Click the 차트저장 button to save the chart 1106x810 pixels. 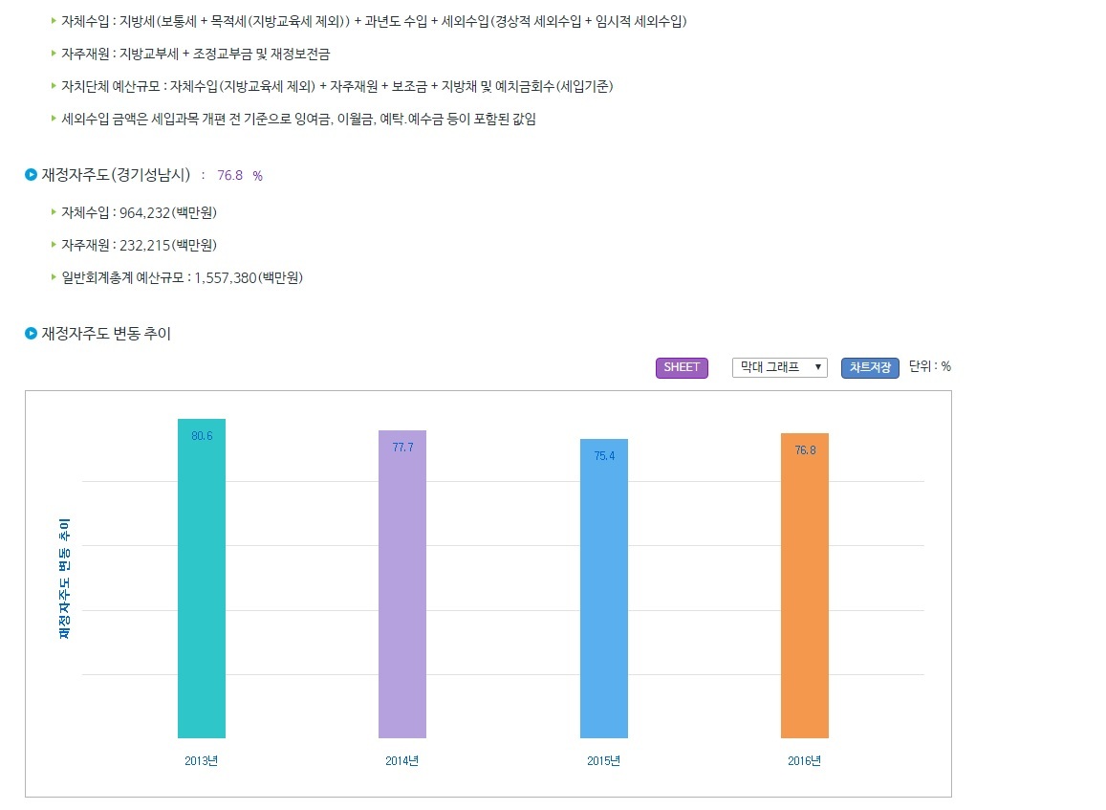point(870,367)
